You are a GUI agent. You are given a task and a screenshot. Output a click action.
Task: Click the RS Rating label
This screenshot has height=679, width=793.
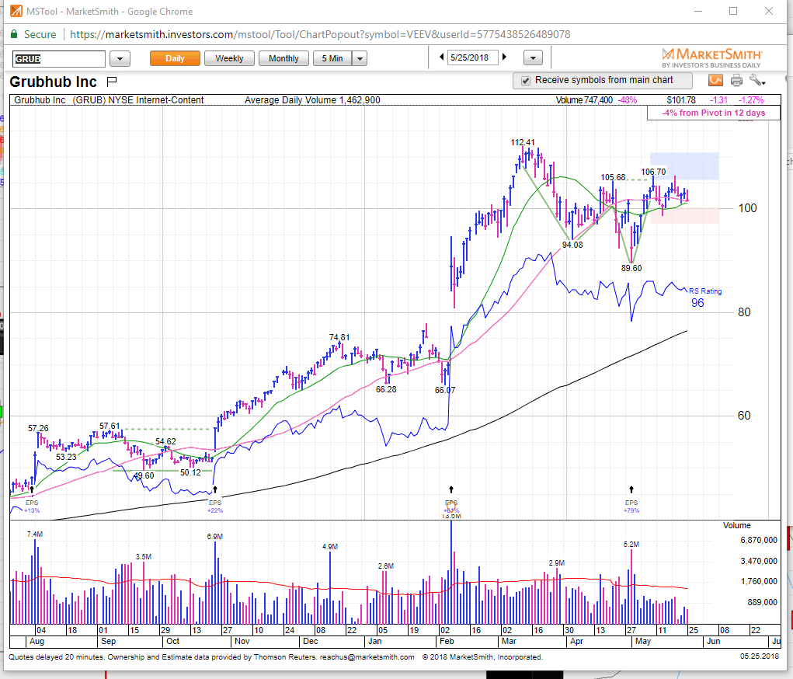[x=705, y=291]
